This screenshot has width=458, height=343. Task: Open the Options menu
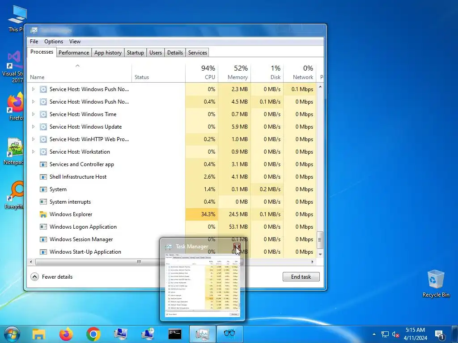54,42
